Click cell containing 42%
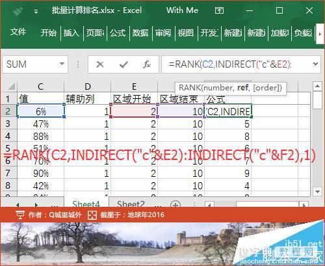The image size is (325, 266). point(41,185)
